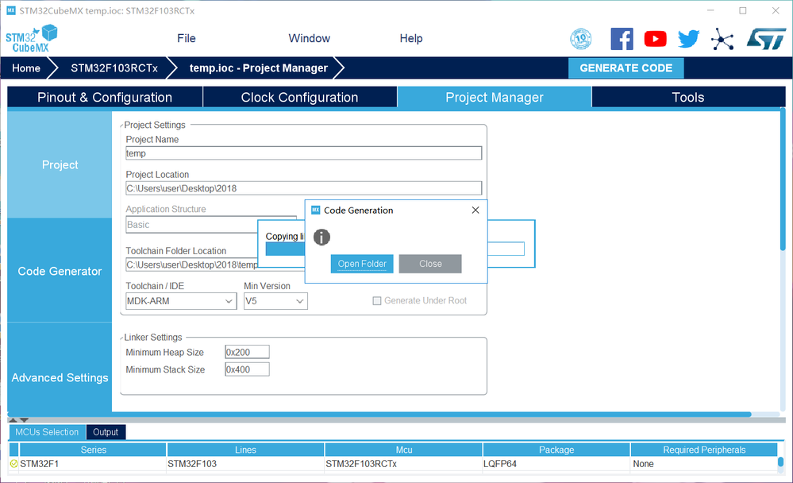Switch to the Tools tab

687,97
